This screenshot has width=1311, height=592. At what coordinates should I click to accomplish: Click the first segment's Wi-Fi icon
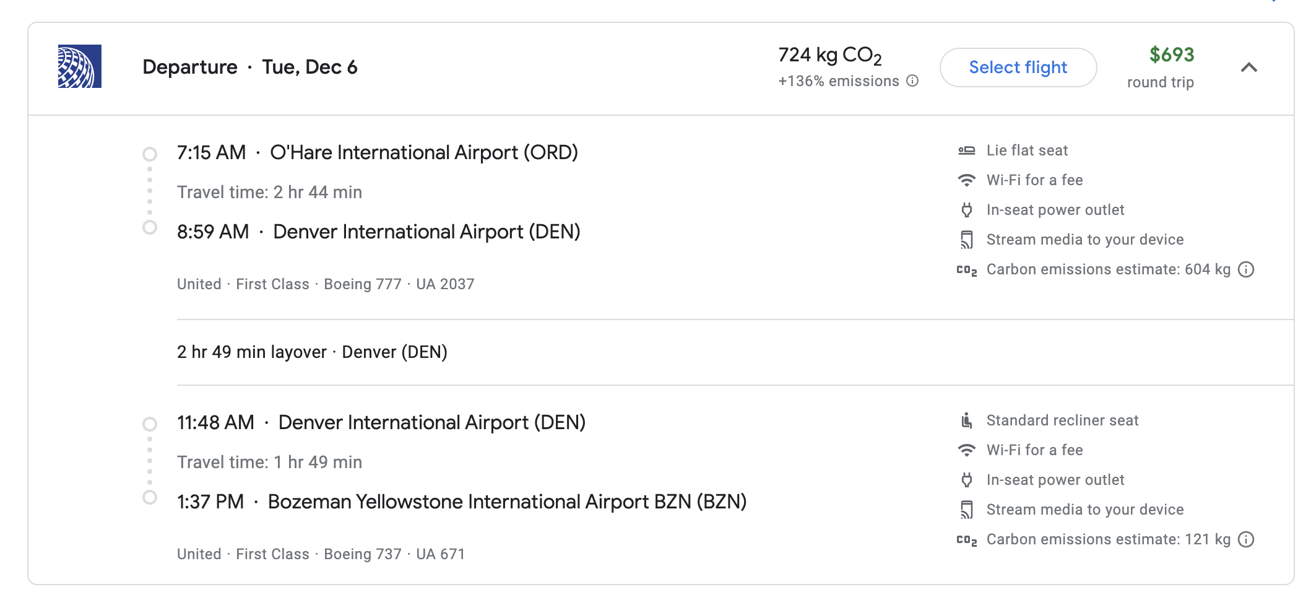966,180
